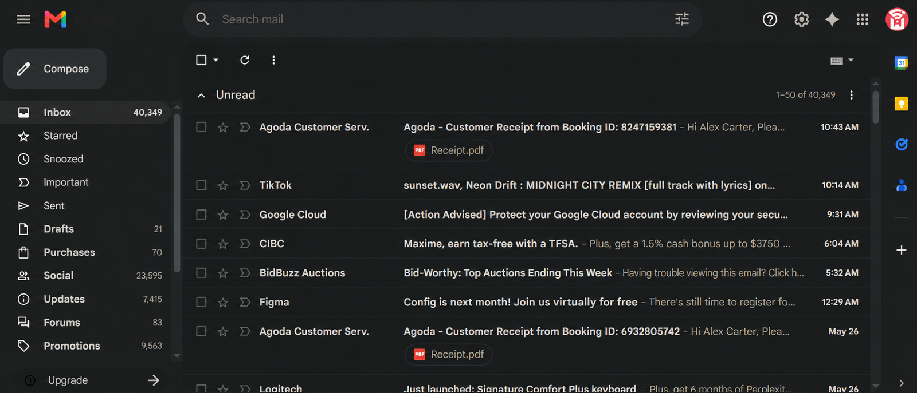Expand the hidden side panel arrow

pyautogui.click(x=901, y=383)
